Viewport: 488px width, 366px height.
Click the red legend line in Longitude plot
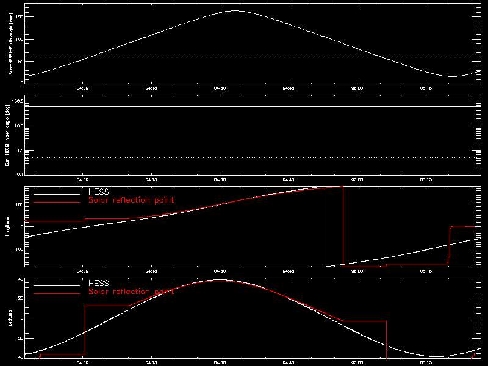[x=57, y=203]
